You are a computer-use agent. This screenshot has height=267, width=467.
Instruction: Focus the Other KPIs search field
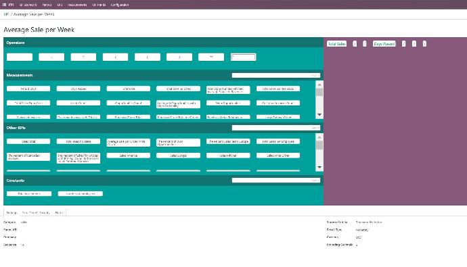tap(276, 128)
